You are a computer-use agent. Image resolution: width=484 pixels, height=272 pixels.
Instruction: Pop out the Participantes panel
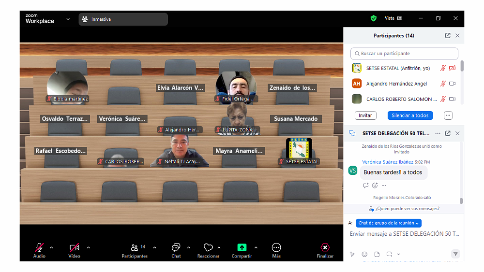pos(448,36)
